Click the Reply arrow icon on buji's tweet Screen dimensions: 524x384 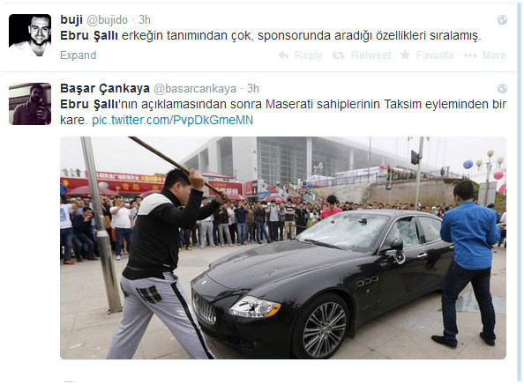(x=283, y=55)
